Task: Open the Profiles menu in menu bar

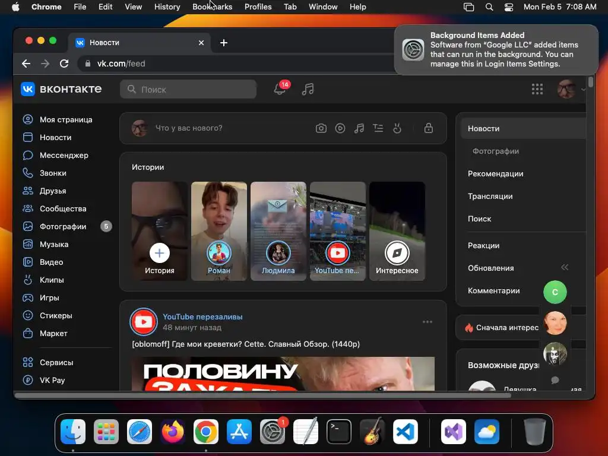Action: pos(258,7)
